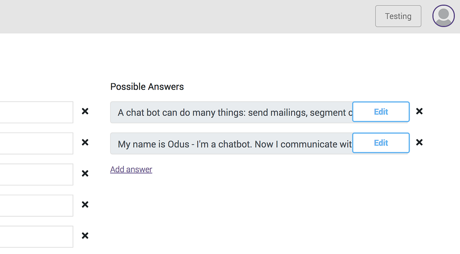Delete the fourth question input row

coord(85,204)
